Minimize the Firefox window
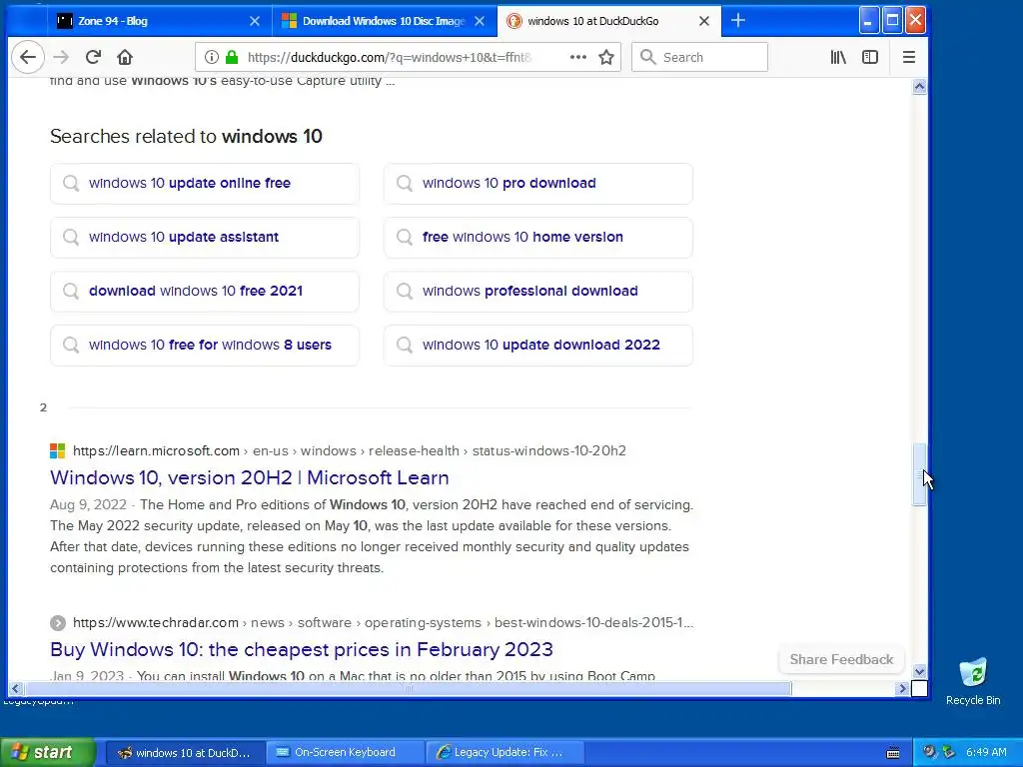This screenshot has height=767, width=1023. [x=868, y=21]
